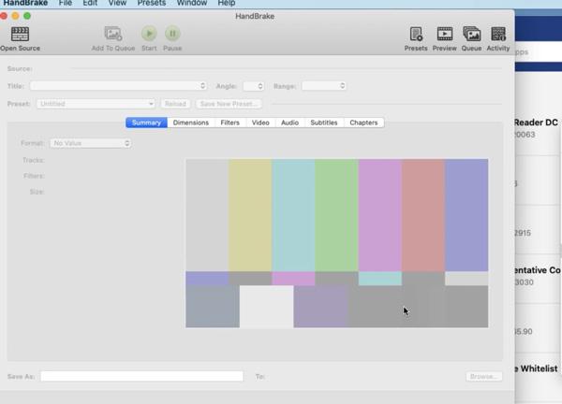Click the Pause encode icon

172,34
